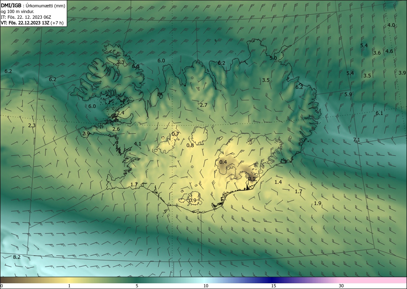
Task: Click the 0.7 value near the glacier
Action: tap(175, 134)
